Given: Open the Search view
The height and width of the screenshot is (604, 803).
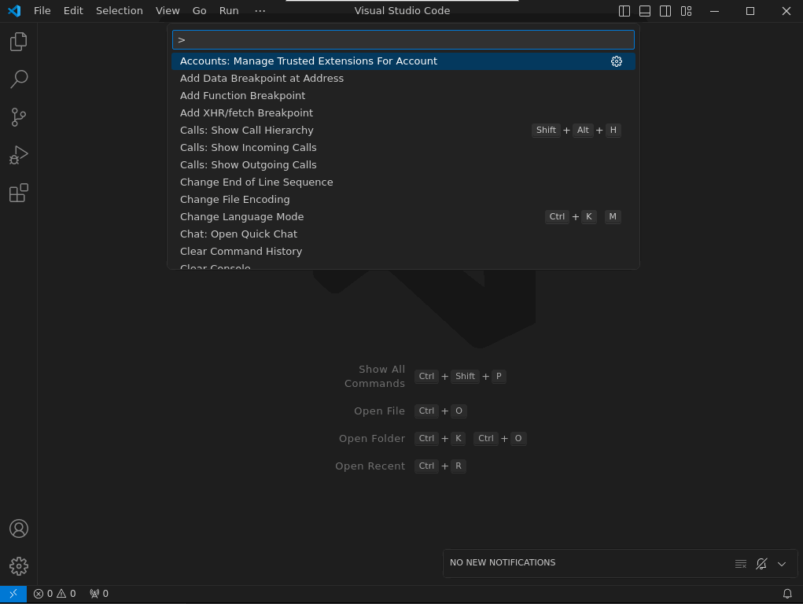Looking at the screenshot, I should [19, 79].
